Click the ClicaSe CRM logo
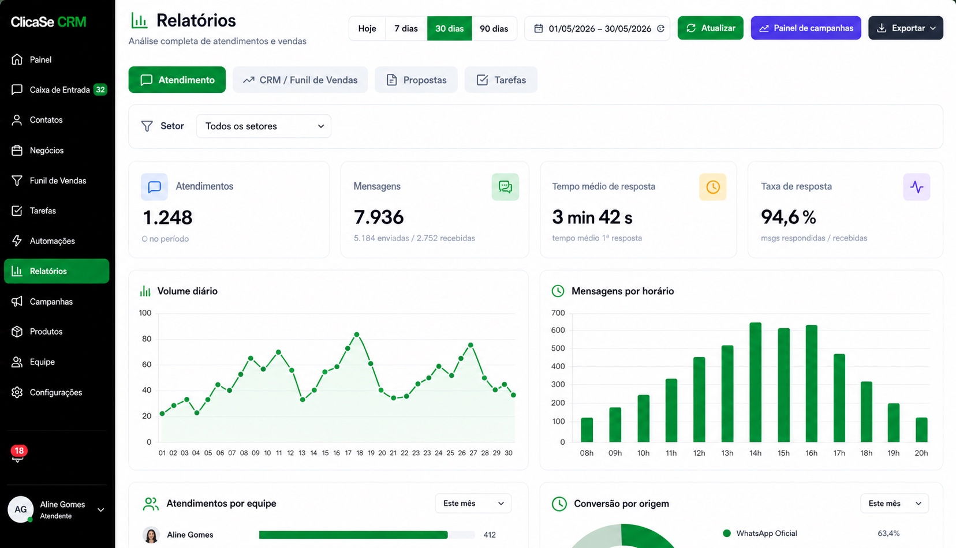956x548 pixels. [x=48, y=22]
